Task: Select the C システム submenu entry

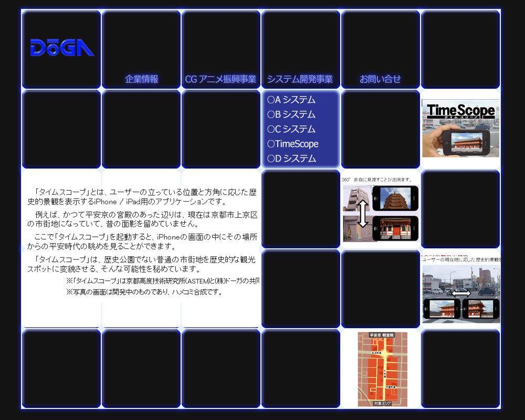Action: 291,129
